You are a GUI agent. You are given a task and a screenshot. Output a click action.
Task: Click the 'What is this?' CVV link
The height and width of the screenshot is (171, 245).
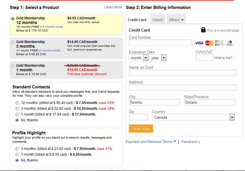223,58
